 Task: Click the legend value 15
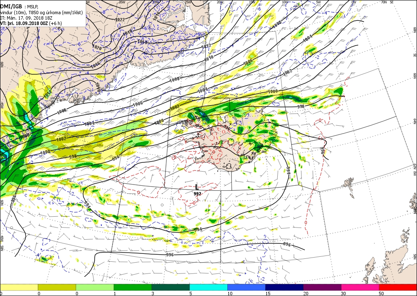click(268, 293)
